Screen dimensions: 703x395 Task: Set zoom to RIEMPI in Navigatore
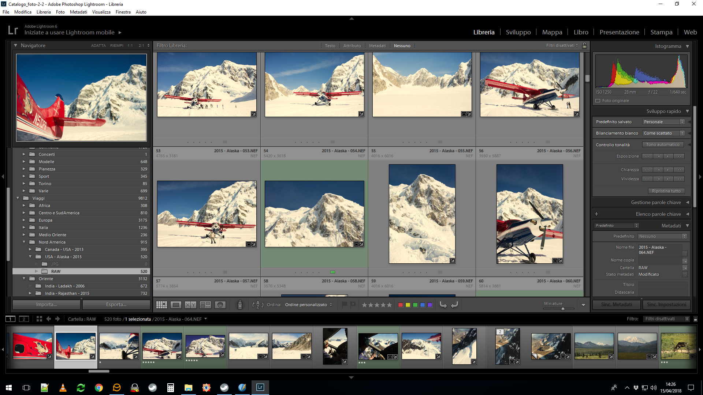pos(116,46)
